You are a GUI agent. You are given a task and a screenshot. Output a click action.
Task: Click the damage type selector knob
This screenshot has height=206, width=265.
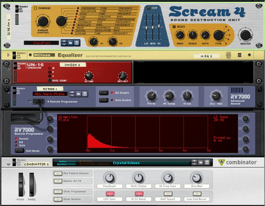tap(61, 21)
